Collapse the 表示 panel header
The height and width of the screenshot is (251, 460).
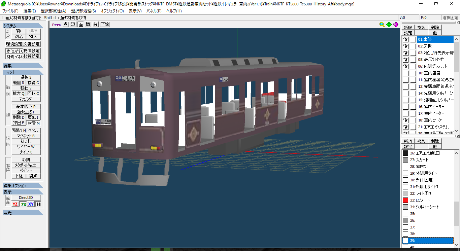coord(23,192)
